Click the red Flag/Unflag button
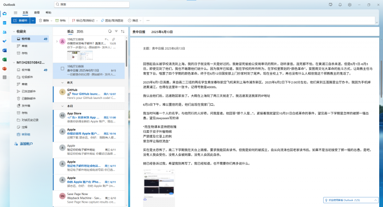This screenshot has width=383, height=207. pyautogui.click(x=83, y=21)
